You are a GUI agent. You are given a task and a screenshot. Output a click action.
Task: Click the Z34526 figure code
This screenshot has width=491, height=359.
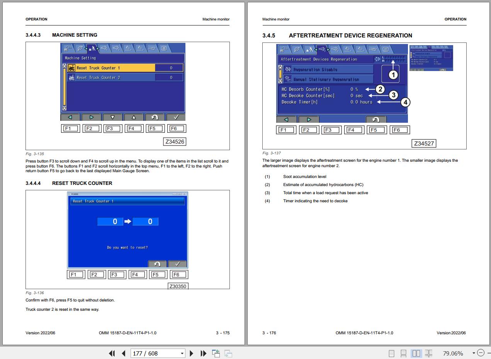[175, 142]
